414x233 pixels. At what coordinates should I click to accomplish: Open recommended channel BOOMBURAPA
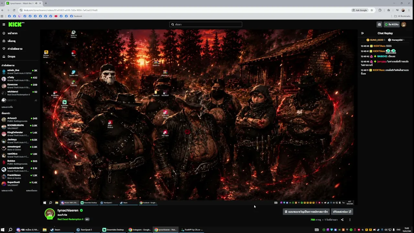(x=19, y=127)
